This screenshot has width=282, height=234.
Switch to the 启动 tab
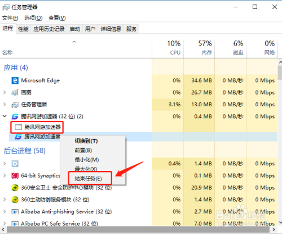[x=74, y=29]
